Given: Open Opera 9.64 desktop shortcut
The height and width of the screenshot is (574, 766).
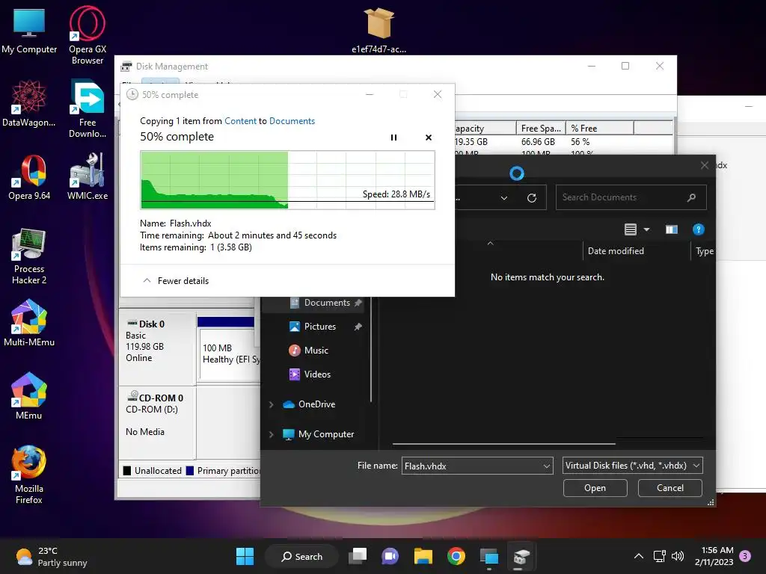Looking at the screenshot, I should click(x=29, y=176).
